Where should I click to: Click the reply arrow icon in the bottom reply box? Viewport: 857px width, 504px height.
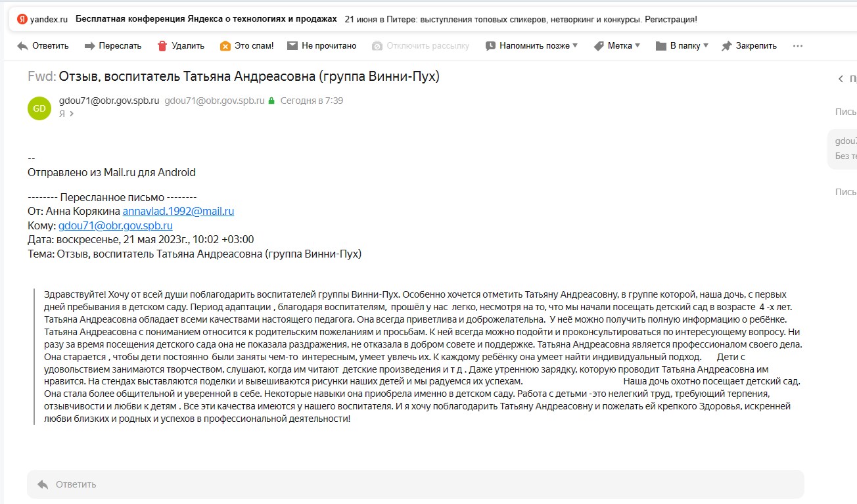point(43,484)
